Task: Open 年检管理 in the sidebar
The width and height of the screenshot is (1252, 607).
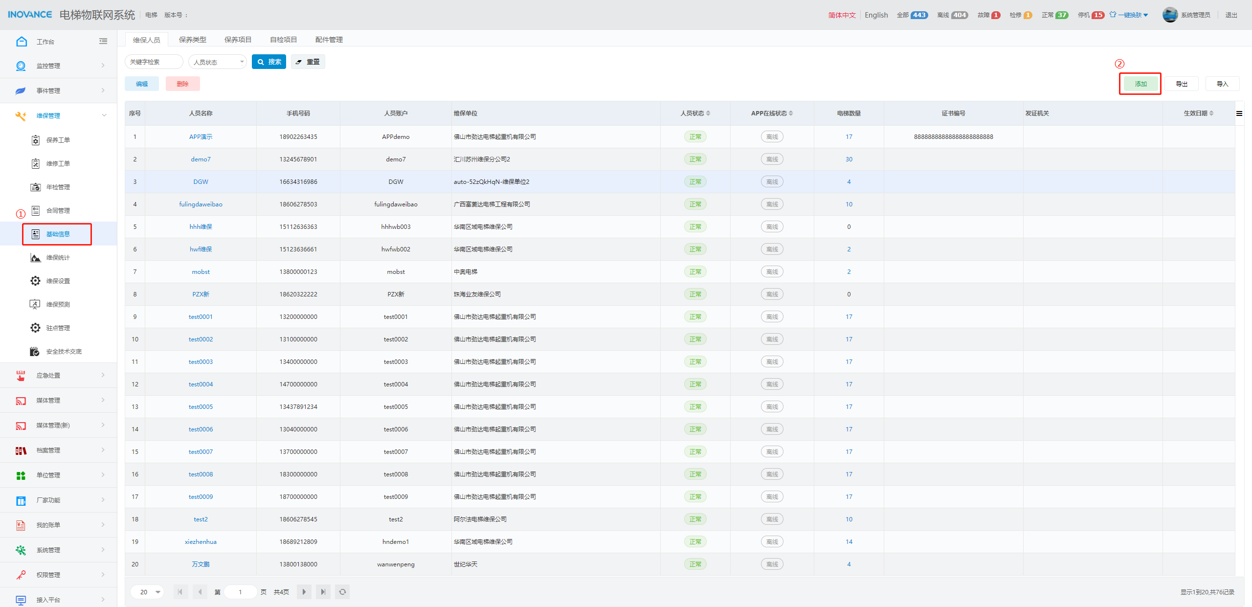Action: pos(58,187)
